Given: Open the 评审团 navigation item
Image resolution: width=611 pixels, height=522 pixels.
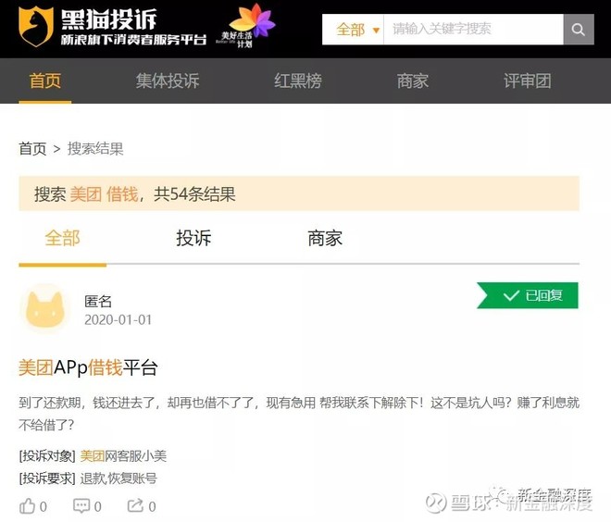Looking at the screenshot, I should pos(528,81).
